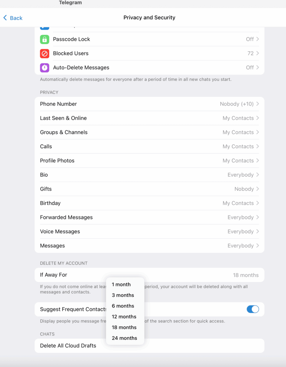Expand the Gifts privacy chevron
Screen dimensions: 286x367
point(258,189)
